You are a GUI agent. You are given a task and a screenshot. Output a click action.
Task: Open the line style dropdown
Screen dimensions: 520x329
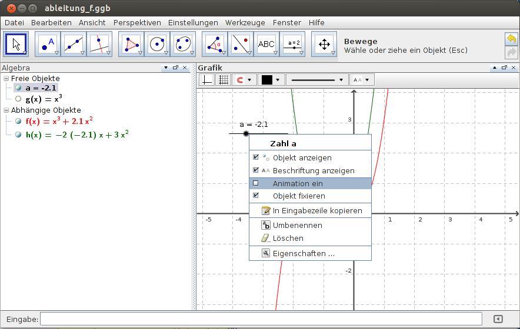pos(317,80)
